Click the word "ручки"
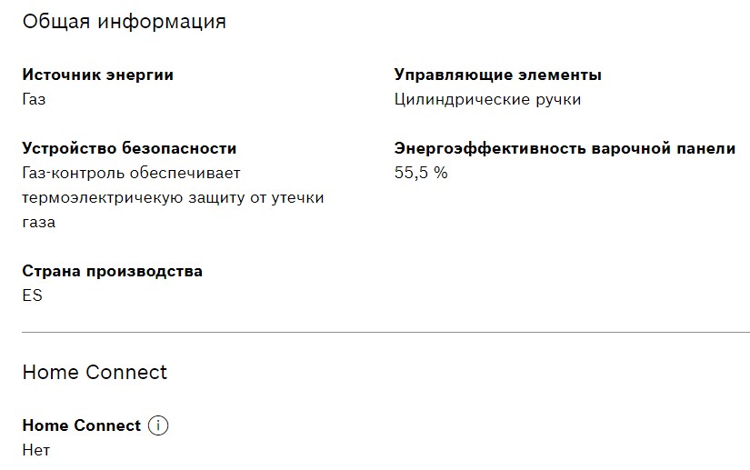 click(x=554, y=99)
